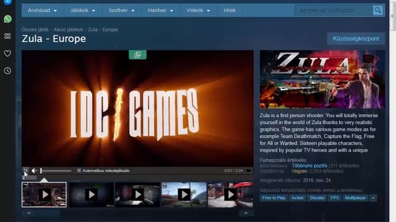Image resolution: width=396 pixels, height=222 pixels.
Task: Click the video pop-out icon above player
Action: 137,55
